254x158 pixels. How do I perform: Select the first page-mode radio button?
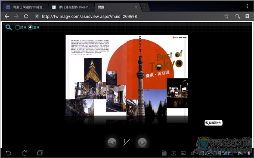(x=18, y=27)
